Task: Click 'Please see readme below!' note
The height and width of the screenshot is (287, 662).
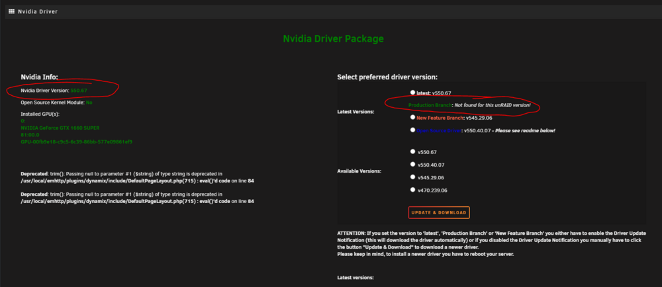Action: tap(526, 131)
